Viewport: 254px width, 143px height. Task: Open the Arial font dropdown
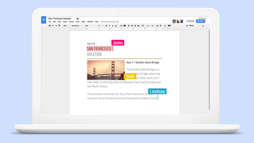[90, 26]
